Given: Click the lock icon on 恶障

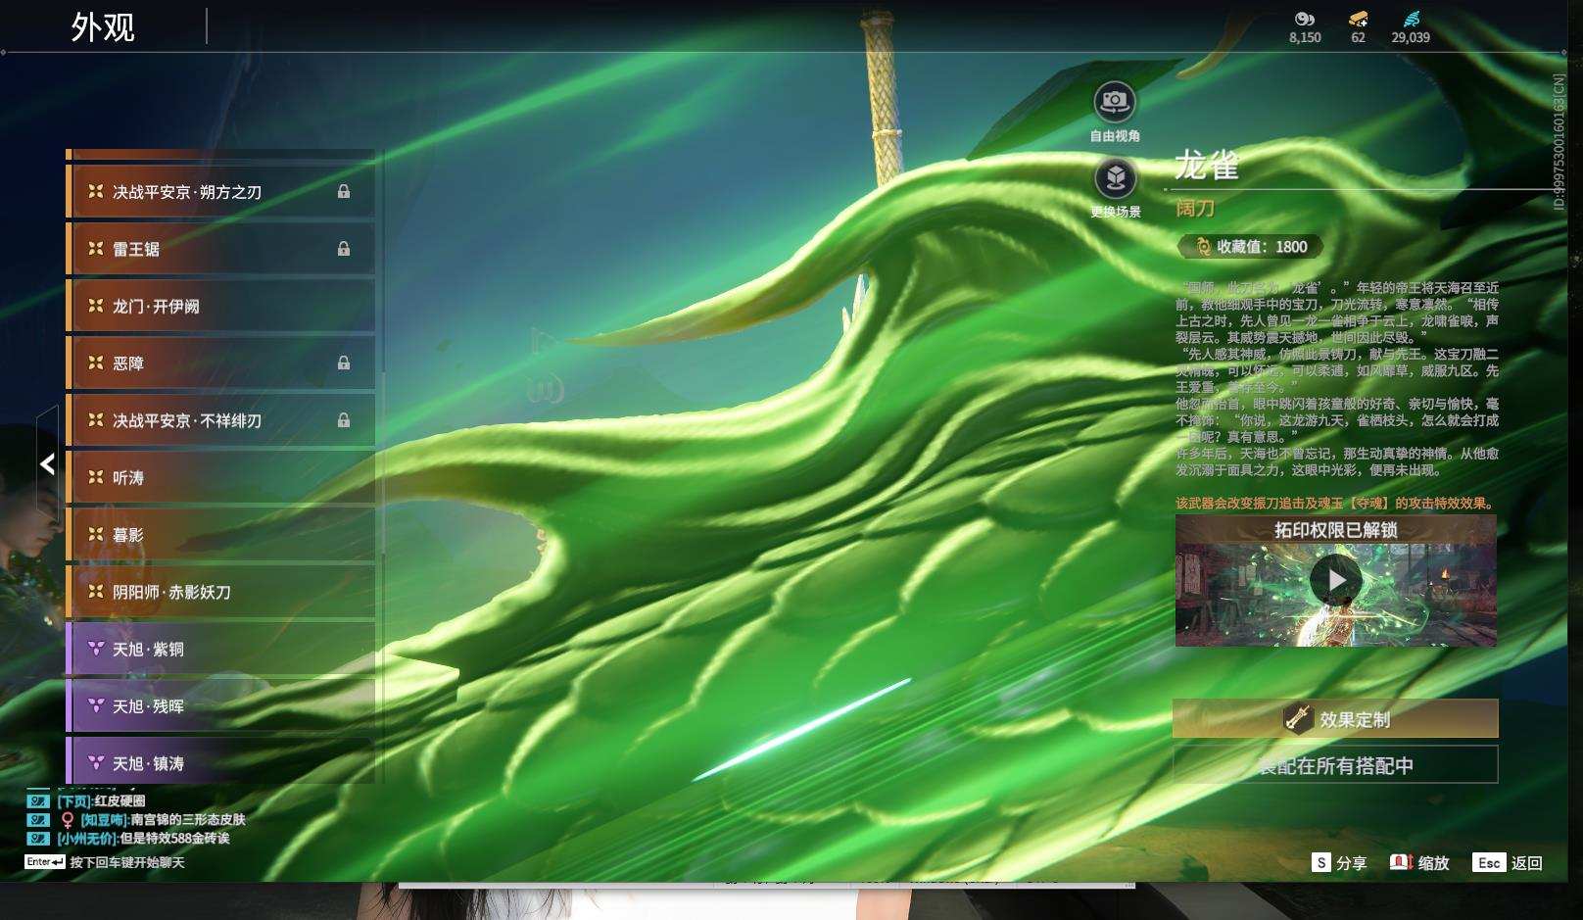Looking at the screenshot, I should [x=344, y=363].
